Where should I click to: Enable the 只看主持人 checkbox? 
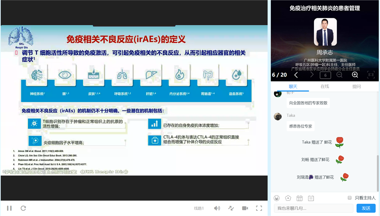coord(350,197)
